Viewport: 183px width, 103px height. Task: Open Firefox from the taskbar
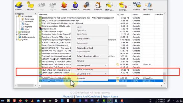coord(20,100)
